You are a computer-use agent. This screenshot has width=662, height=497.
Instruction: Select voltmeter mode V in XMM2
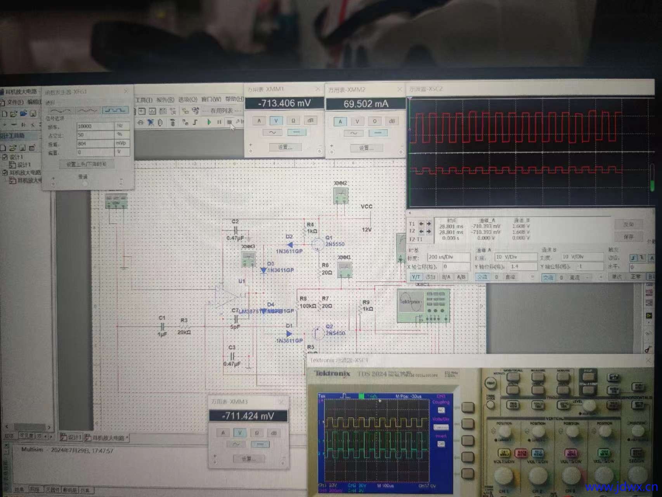coord(357,122)
